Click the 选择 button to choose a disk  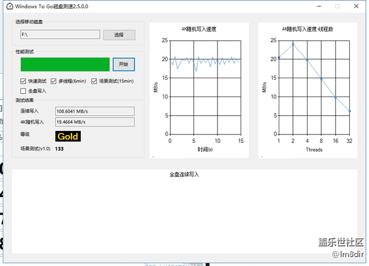(x=119, y=35)
